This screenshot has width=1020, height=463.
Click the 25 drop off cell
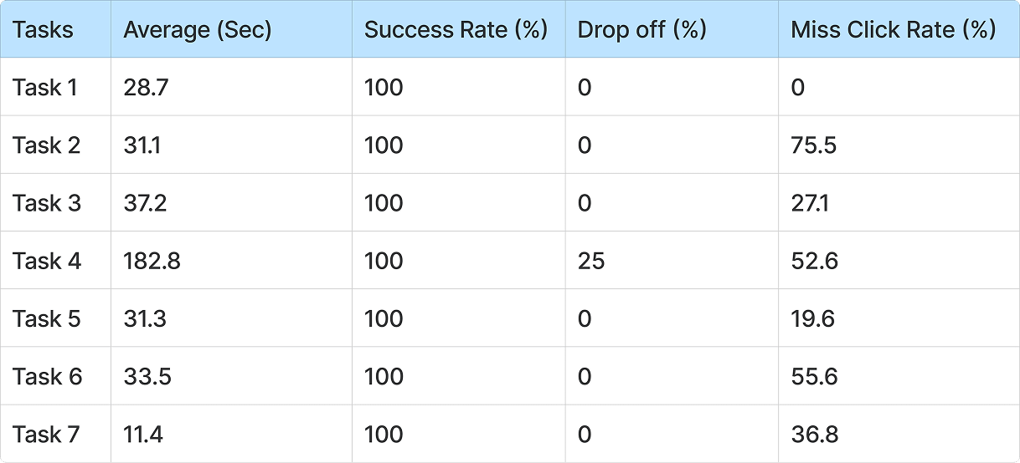[591, 261]
